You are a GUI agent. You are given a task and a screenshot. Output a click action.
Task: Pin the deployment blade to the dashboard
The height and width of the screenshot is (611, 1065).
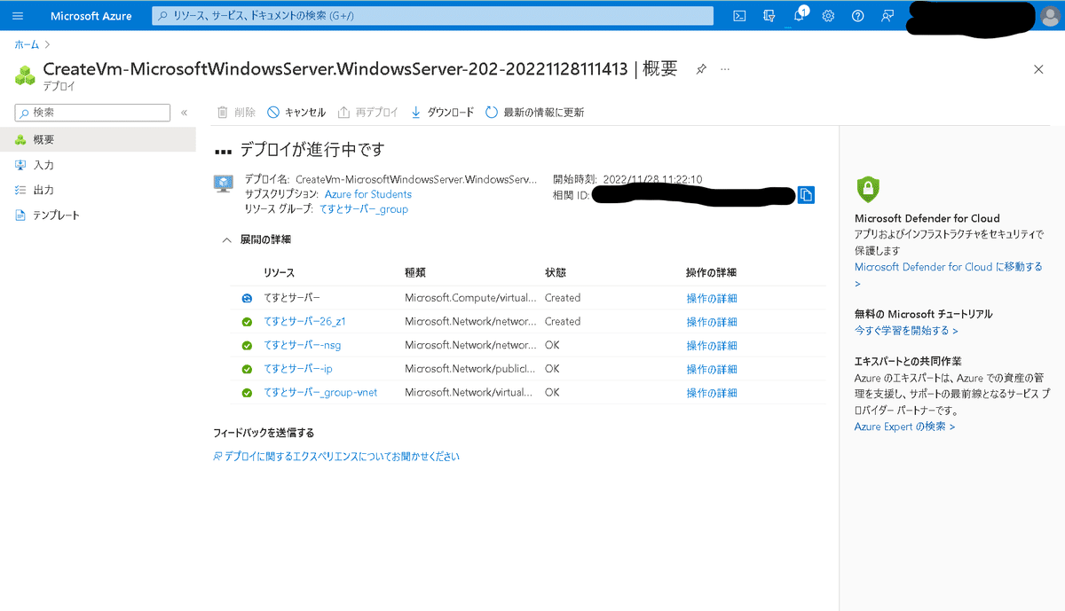point(701,69)
